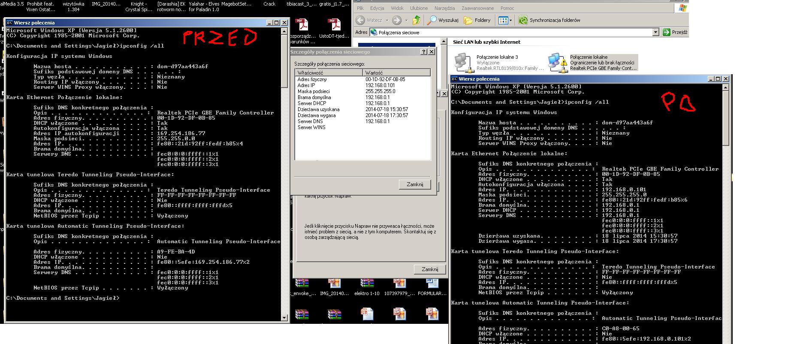The height and width of the screenshot is (344, 797).
Task: Open the Wstecz history dropdown arrow
Action: 387,20
